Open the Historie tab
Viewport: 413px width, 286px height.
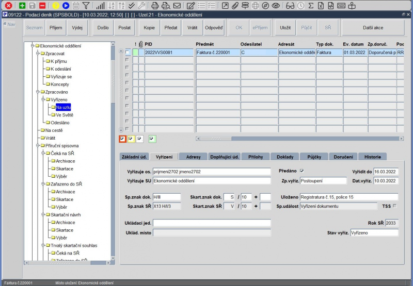coord(372,157)
